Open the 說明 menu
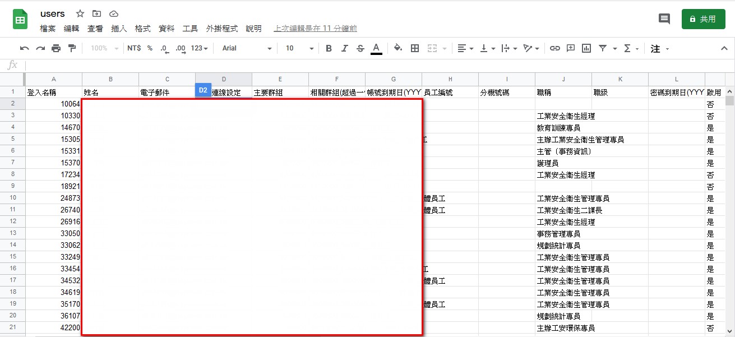Screen dimensions: 735x337 coord(254,29)
